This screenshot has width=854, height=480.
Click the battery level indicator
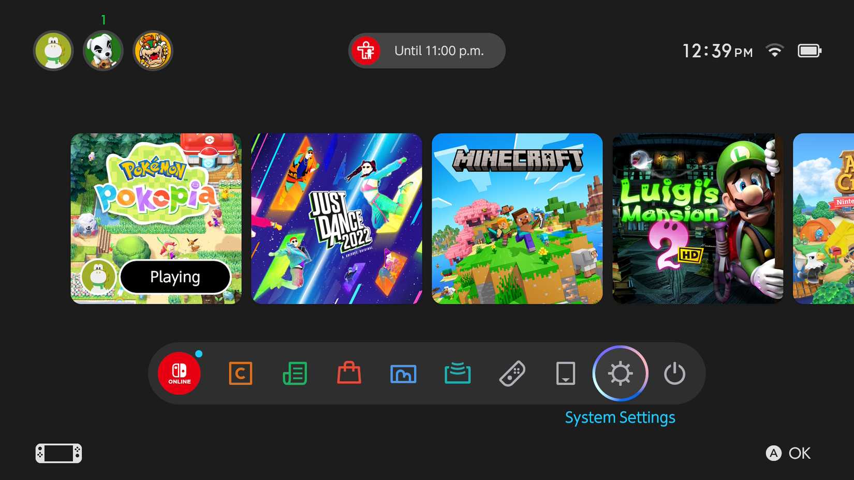coord(809,51)
